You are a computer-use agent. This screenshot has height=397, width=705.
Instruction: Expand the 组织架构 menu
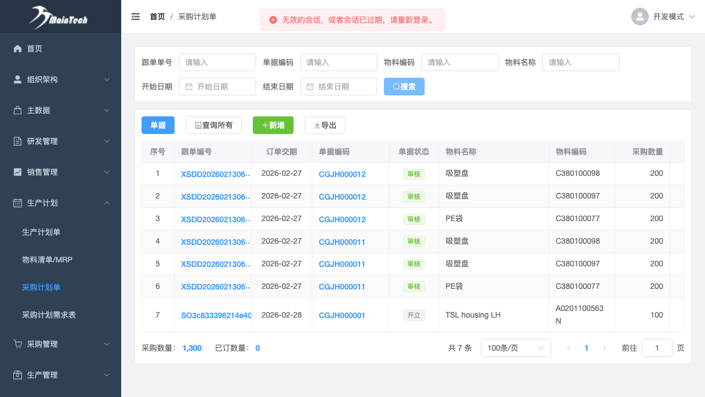61,79
